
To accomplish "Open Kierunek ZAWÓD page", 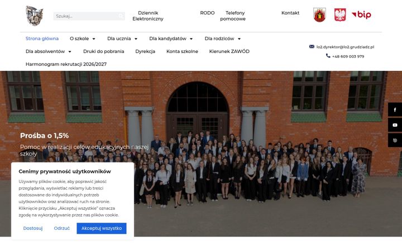I will pyautogui.click(x=229, y=51).
